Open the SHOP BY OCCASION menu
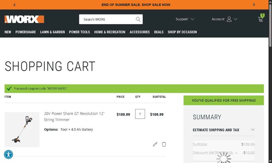This screenshot has width=272, height=163. 182,32
